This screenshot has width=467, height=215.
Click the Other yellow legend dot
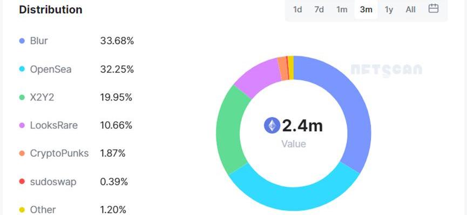[22, 210]
